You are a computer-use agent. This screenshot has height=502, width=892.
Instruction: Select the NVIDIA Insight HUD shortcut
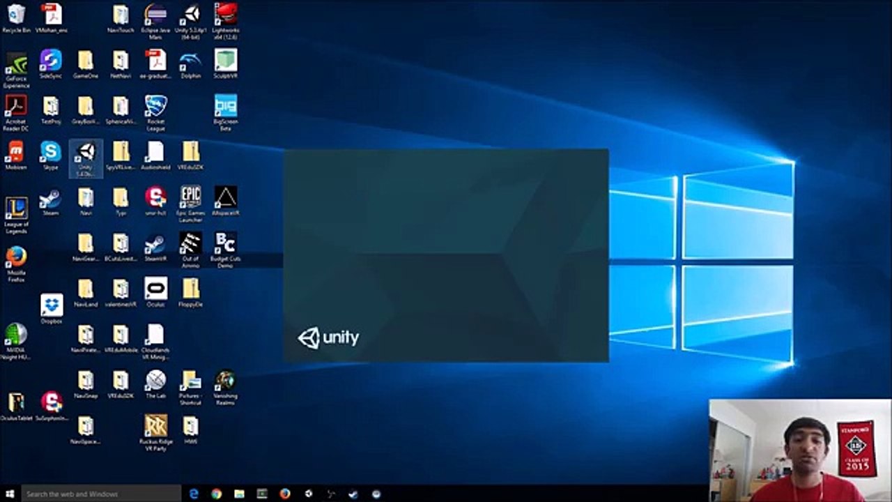tap(16, 342)
